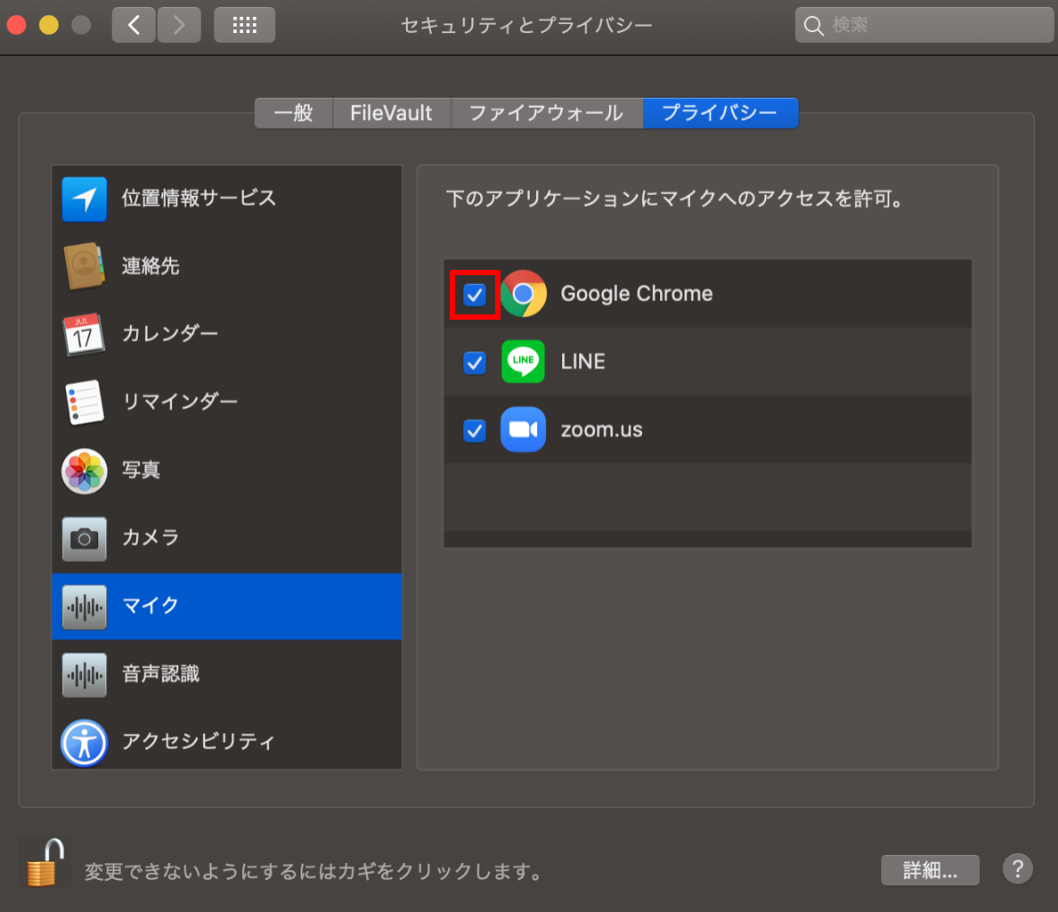Screen dimensions: 1058x912
Task: Click the padlock icon to prevent changes
Action: pyautogui.click(x=45, y=862)
